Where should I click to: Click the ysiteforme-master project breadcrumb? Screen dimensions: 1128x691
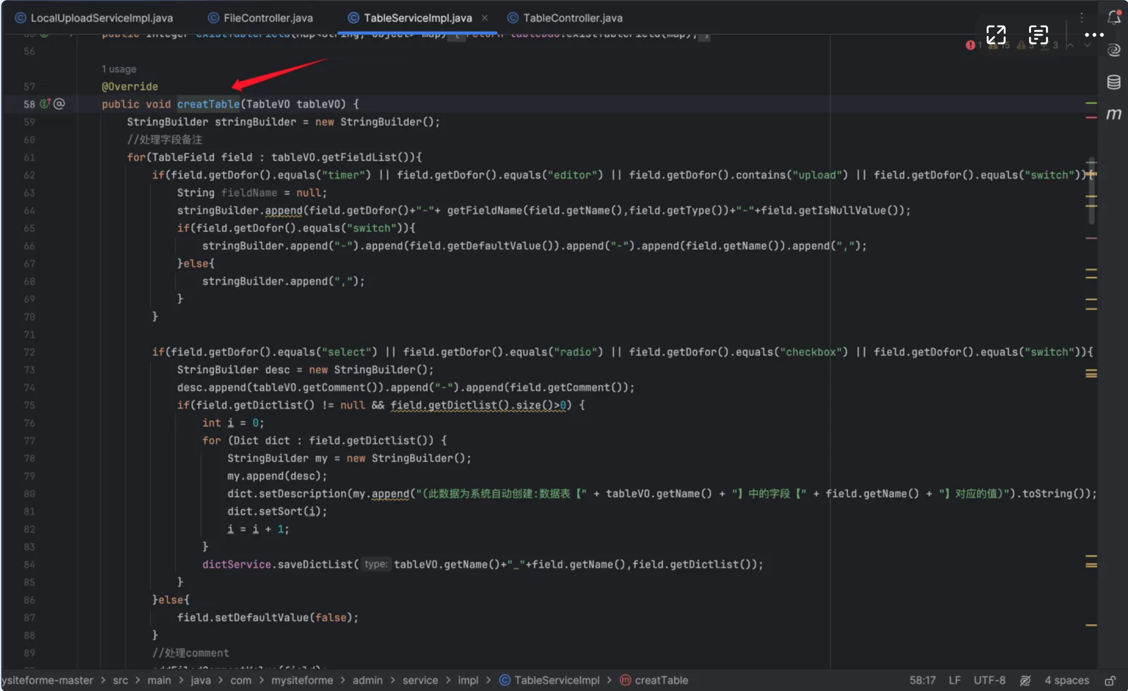47,680
